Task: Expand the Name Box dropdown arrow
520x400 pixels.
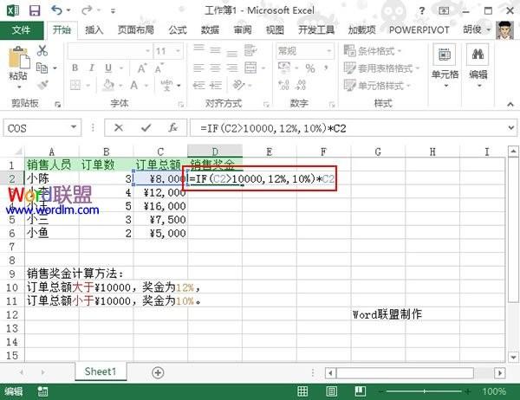Action: (x=74, y=127)
